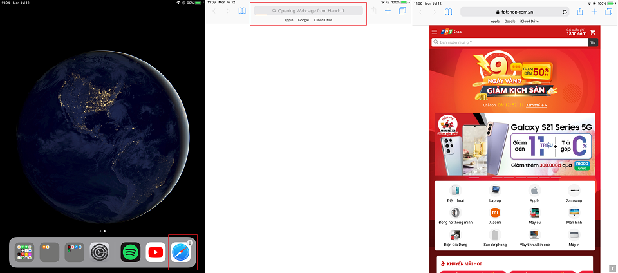Open bookmarks in the loading Safari window
618x273 pixels.
pyautogui.click(x=242, y=11)
